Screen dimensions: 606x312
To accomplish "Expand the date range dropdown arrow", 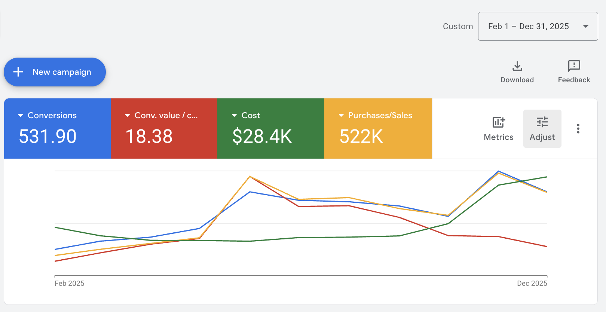I will tap(586, 26).
